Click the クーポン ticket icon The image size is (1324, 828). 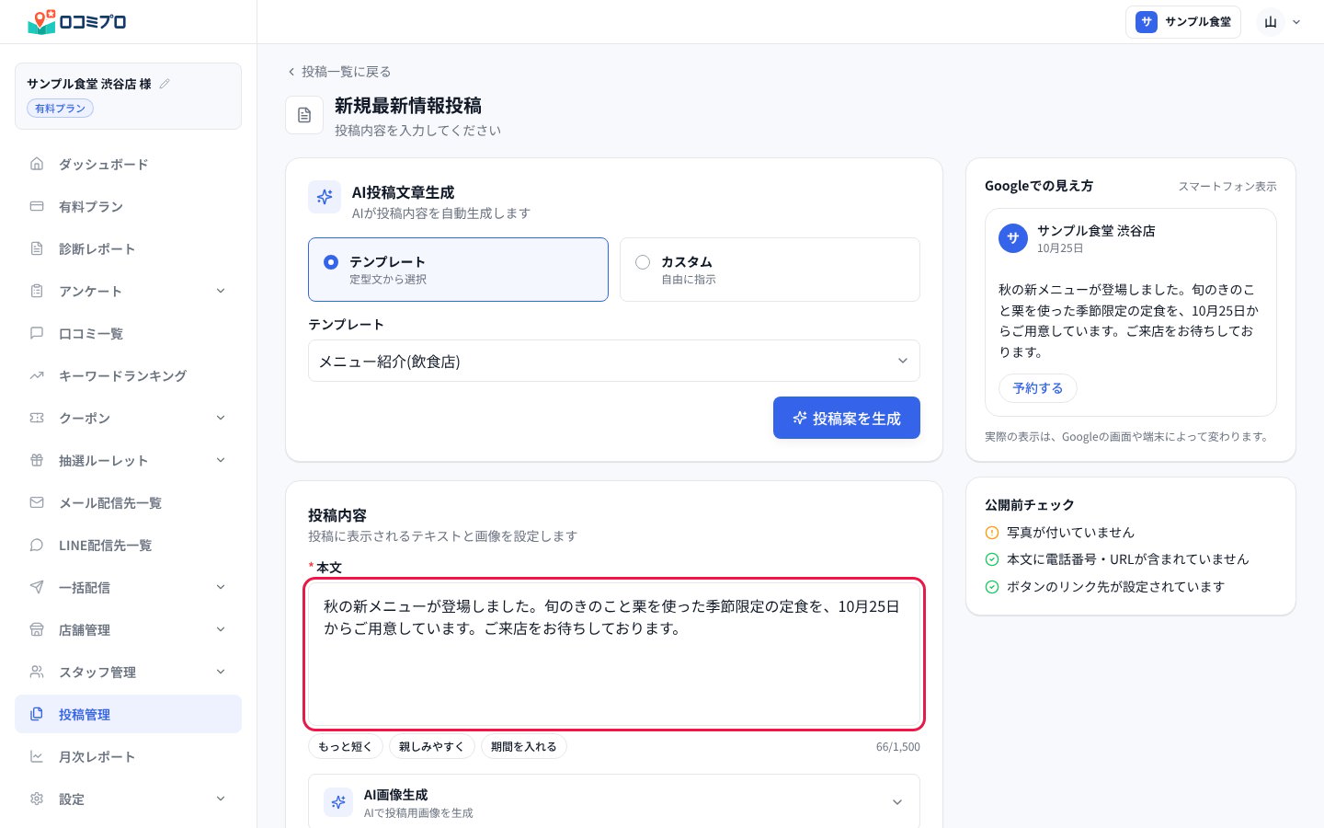click(x=37, y=418)
